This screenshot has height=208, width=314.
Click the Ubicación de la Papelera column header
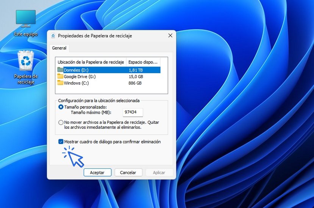tap(91, 62)
